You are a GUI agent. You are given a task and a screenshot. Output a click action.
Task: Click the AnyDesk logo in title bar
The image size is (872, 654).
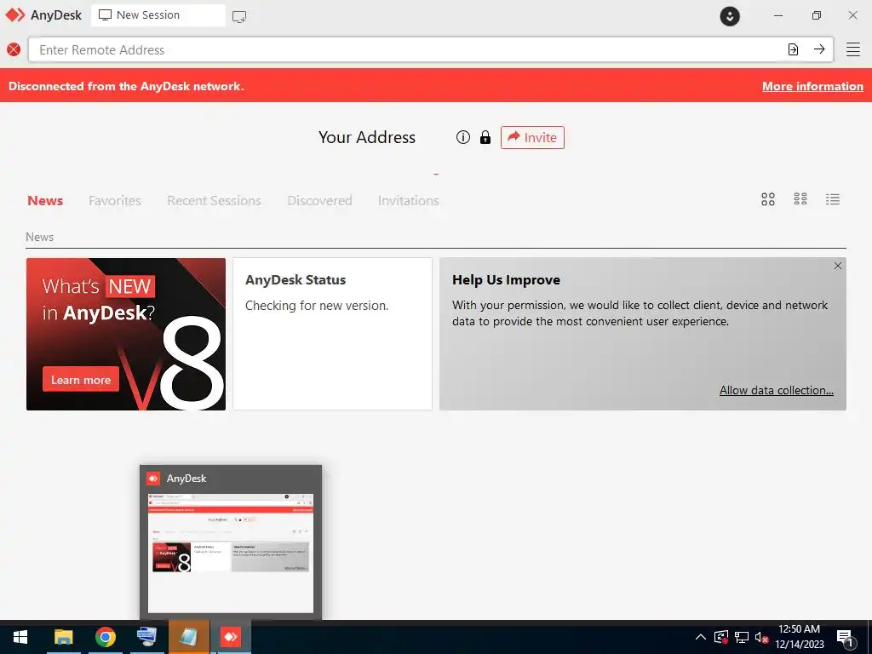click(15, 15)
